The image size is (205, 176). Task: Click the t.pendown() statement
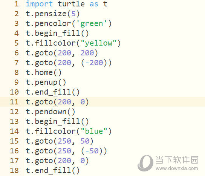click(50, 112)
